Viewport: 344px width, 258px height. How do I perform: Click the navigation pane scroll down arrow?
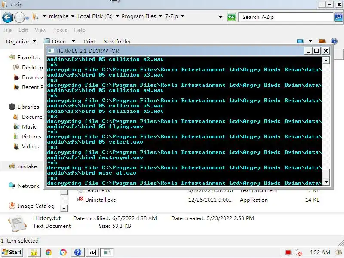click(64, 208)
